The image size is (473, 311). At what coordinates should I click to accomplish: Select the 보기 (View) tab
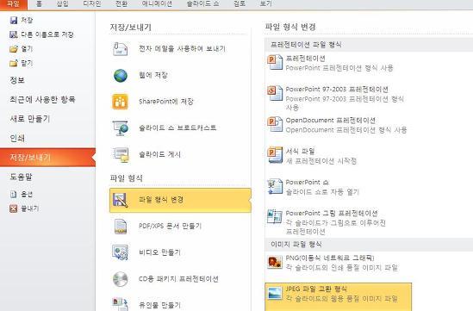tap(266, 4)
